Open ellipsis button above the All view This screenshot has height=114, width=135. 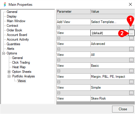pyautogui.click(x=131, y=49)
